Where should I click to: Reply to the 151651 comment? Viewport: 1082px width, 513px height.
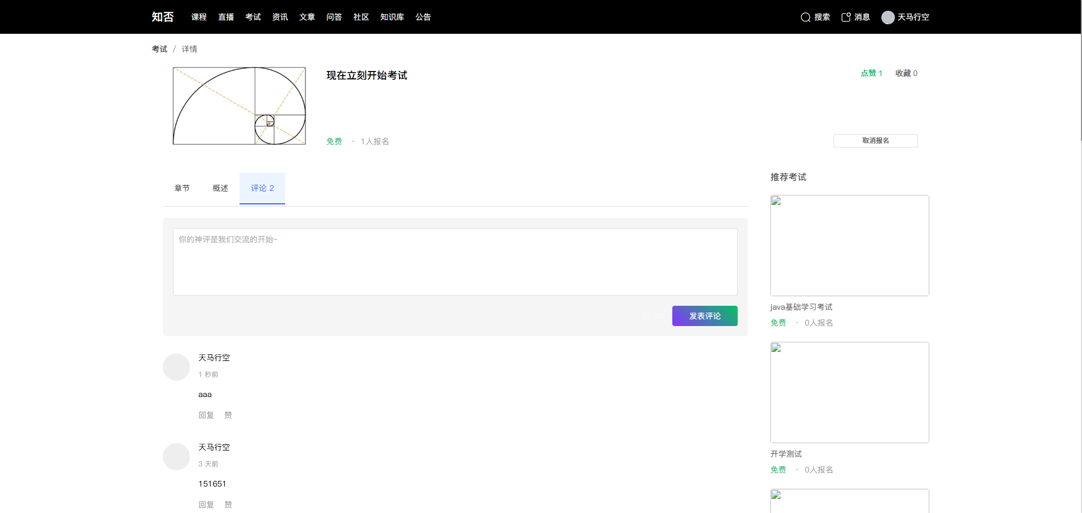206,505
